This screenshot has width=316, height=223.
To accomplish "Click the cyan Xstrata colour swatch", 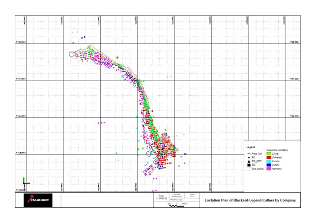I will pyautogui.click(x=269, y=161).
